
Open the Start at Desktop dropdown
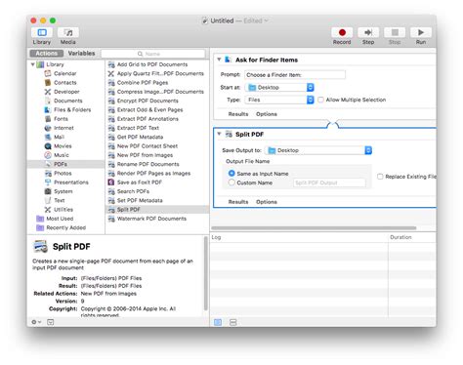[x=280, y=87]
